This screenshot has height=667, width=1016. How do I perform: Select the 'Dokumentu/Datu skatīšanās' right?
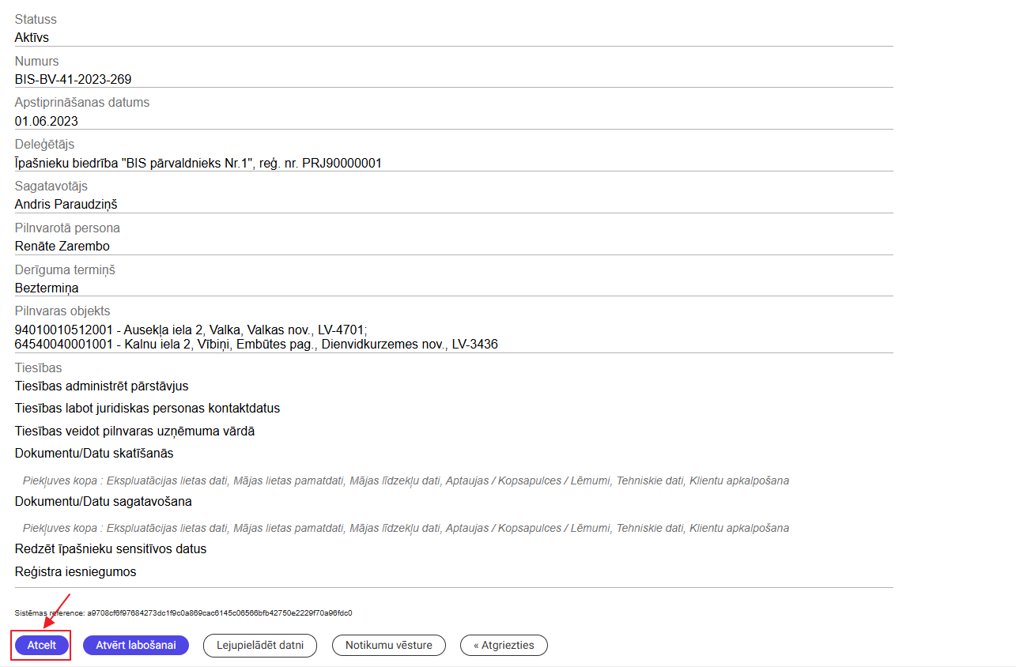click(x=93, y=453)
